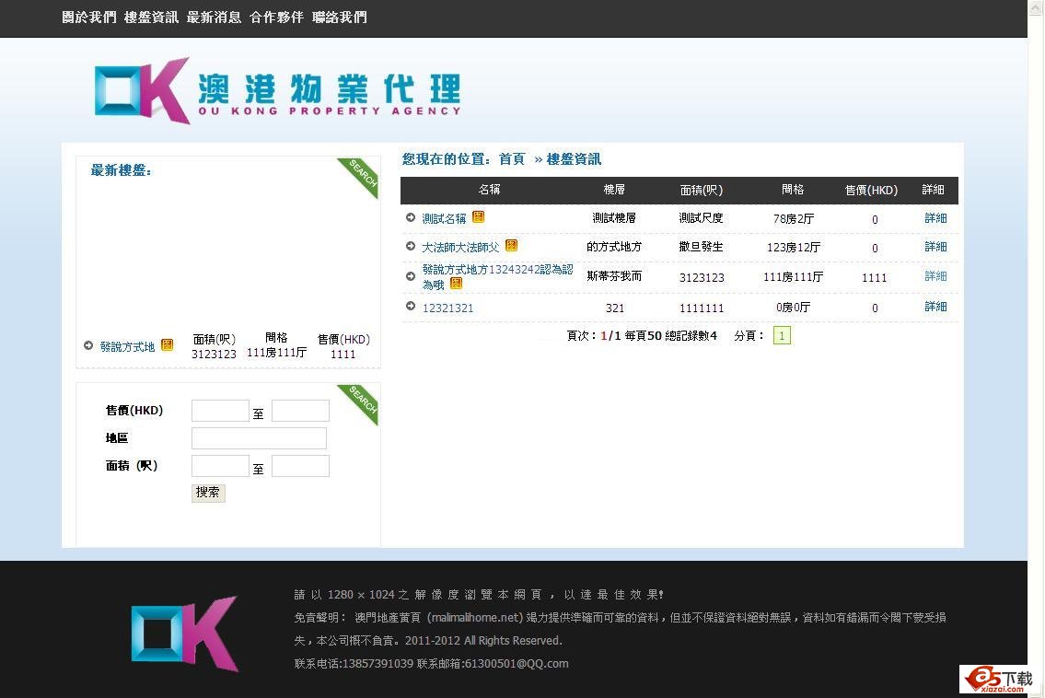Viewport: 1045px width, 698px height.
Task: Click the image icon next to 測試名稱
Action: pyautogui.click(x=478, y=216)
